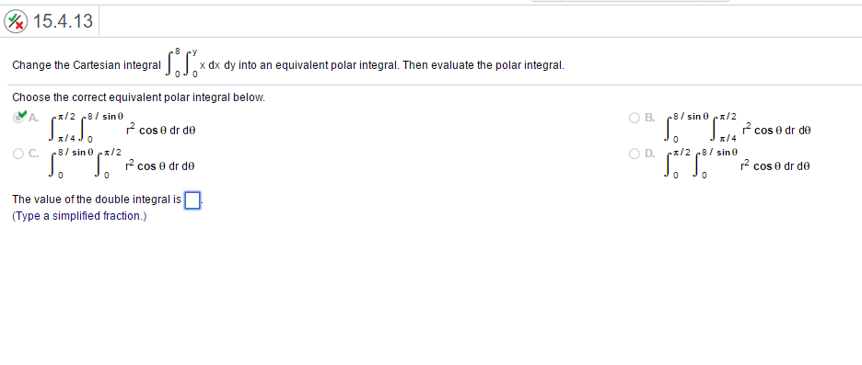The width and height of the screenshot is (862, 365).
Task: Click question number 15.4.13
Action: [64, 21]
